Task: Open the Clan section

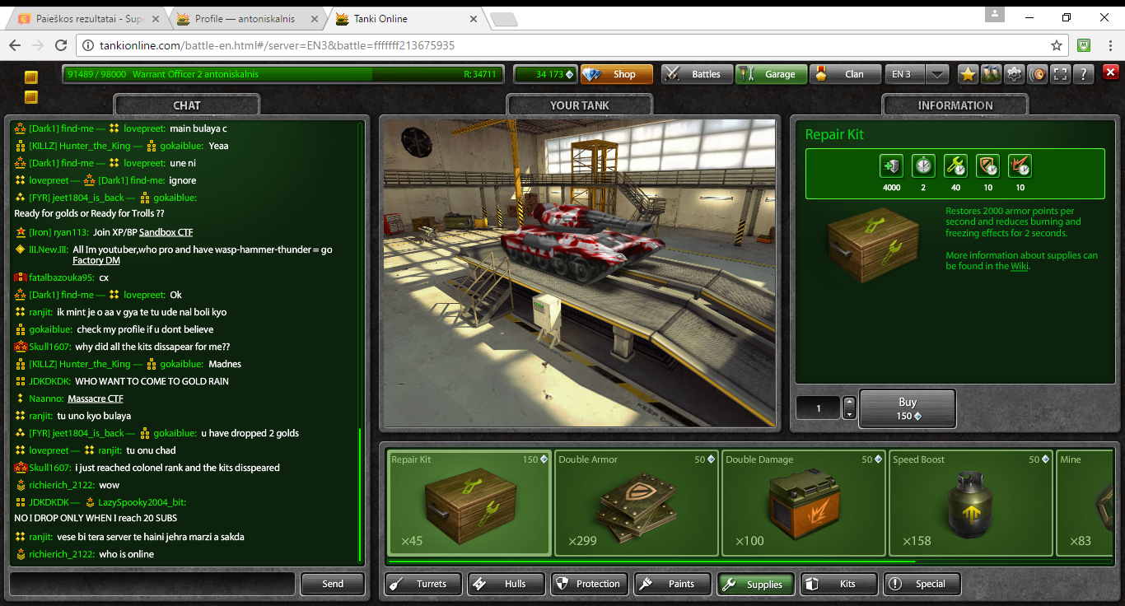Action: (x=845, y=74)
